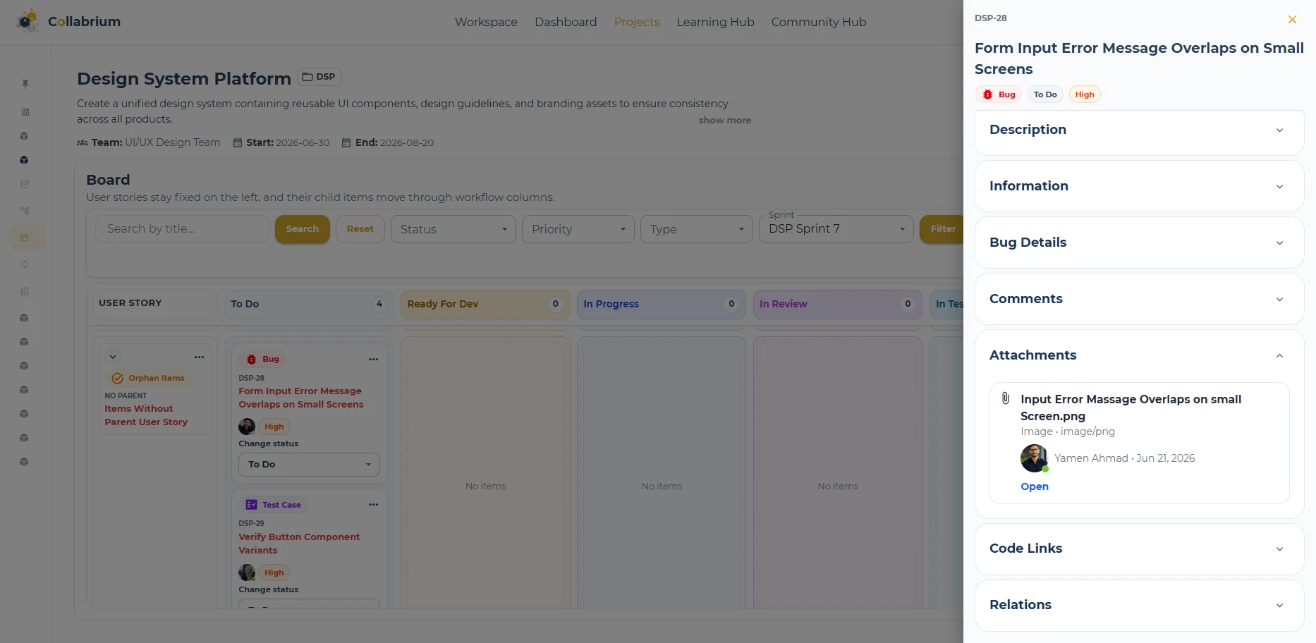This screenshot has width=1316, height=643.
Task: Expand the Information section
Action: 1139,186
